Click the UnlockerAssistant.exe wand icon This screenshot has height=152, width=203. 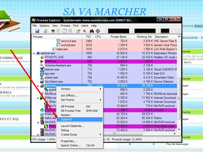click(42, 65)
